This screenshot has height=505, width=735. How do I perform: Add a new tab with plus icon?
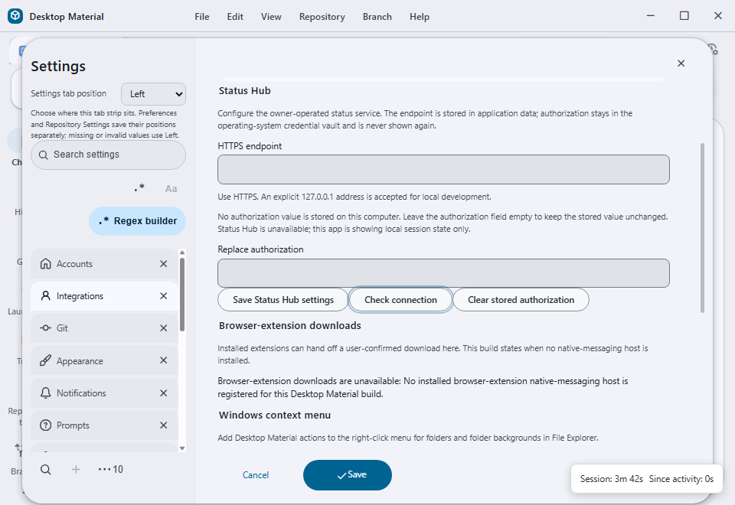pos(76,469)
